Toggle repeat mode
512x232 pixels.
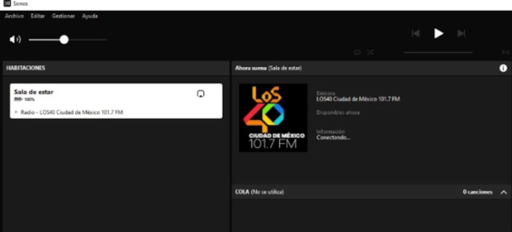(357, 52)
